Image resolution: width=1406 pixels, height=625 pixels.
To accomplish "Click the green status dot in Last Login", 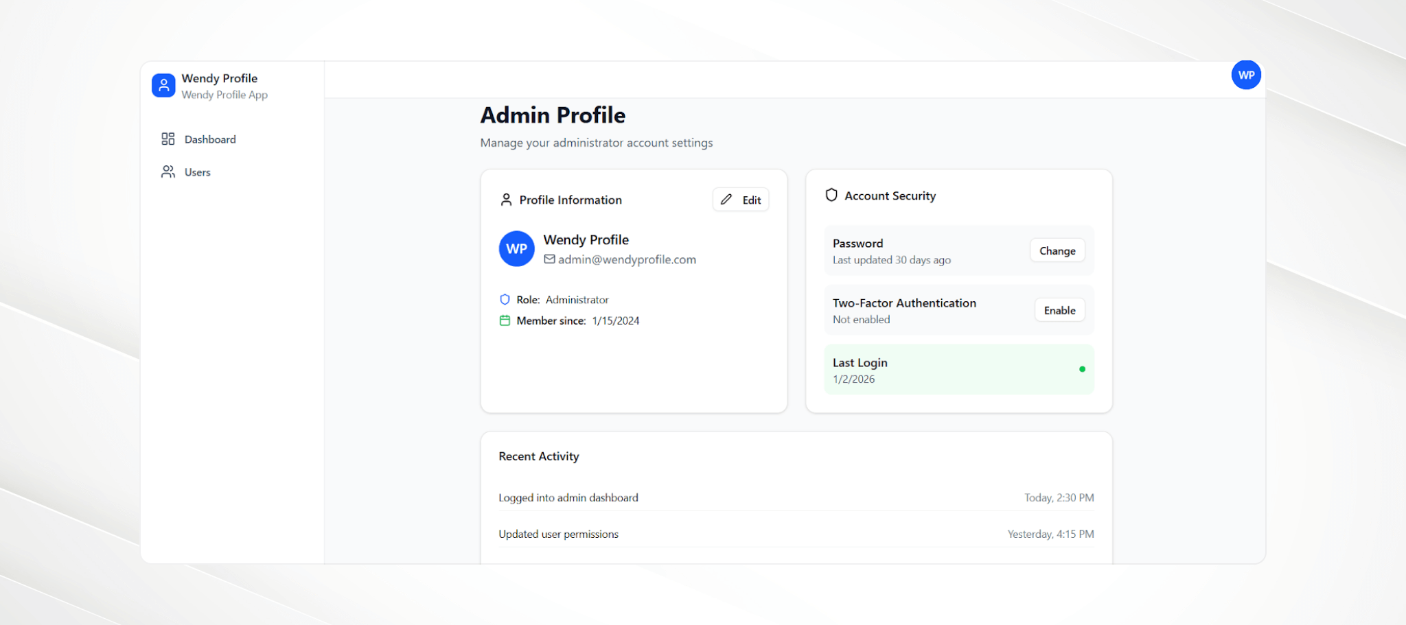I will 1082,369.
